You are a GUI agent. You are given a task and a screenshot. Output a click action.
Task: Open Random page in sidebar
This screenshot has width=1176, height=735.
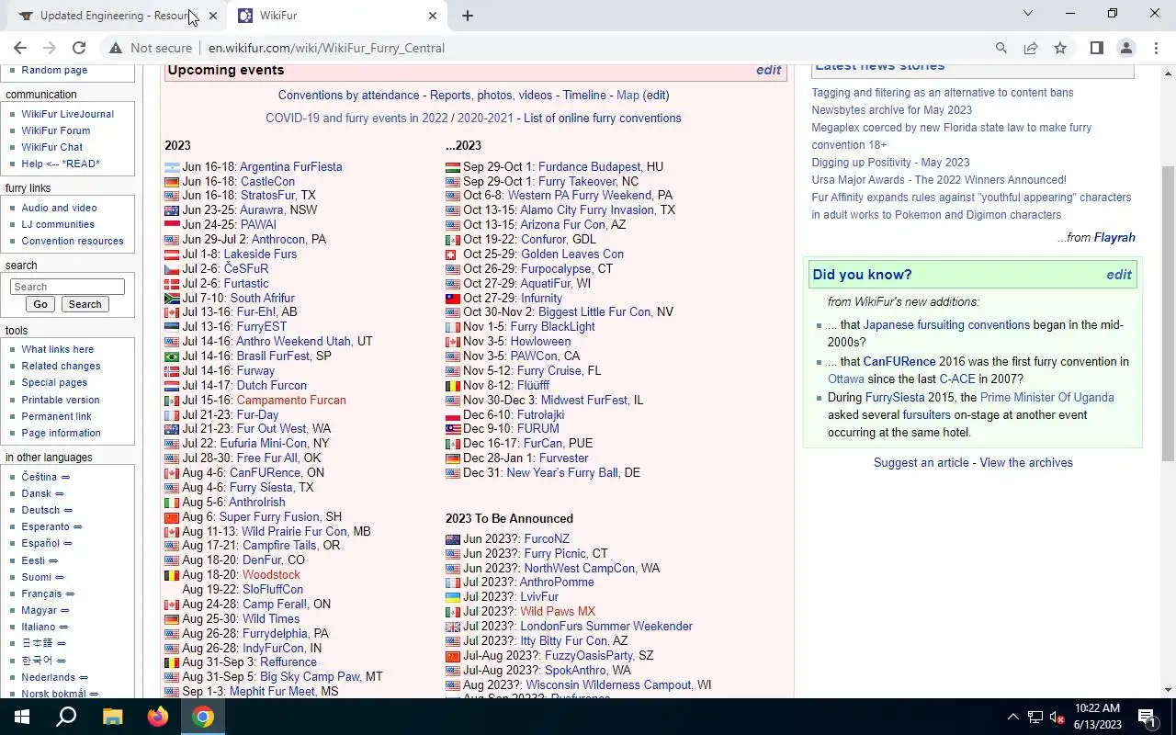pos(54,70)
